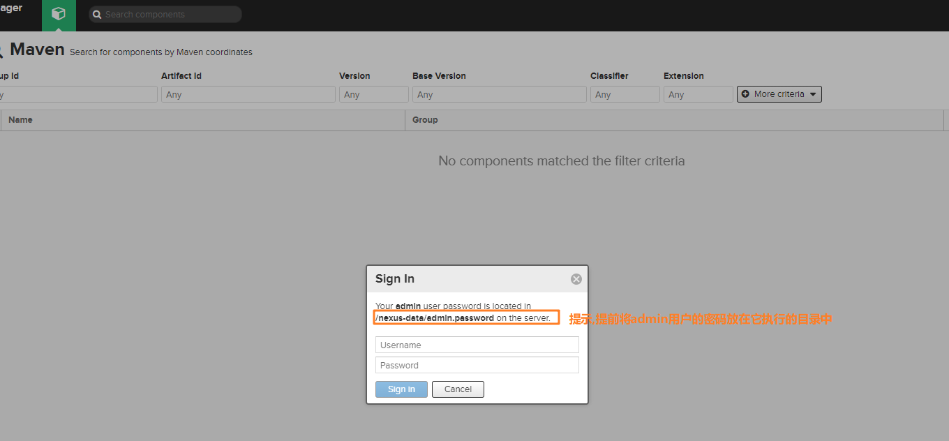
Task: Select the Artifact Id filter field
Action: [x=248, y=94]
